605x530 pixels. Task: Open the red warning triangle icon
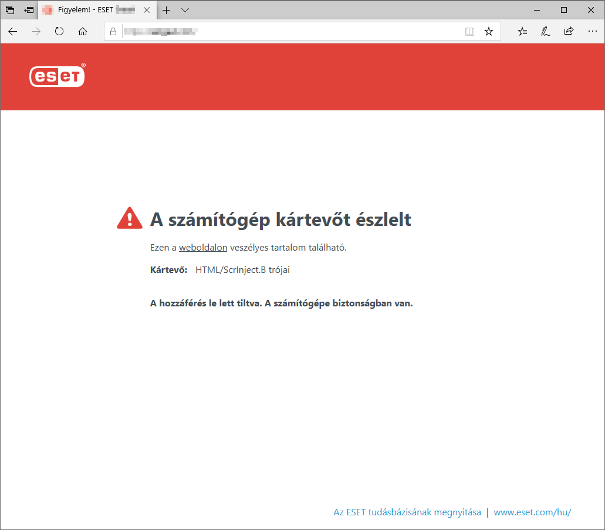129,217
